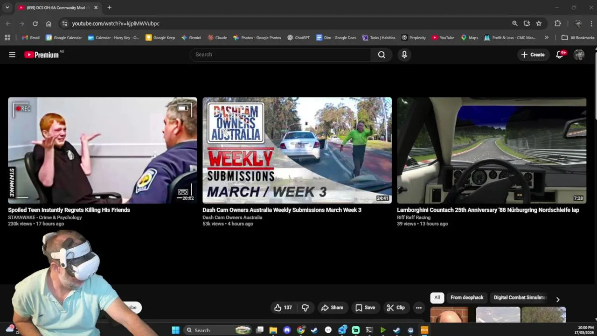This screenshot has height=336, width=597.
Task: Open the All Bookmarks folder
Action: click(577, 37)
